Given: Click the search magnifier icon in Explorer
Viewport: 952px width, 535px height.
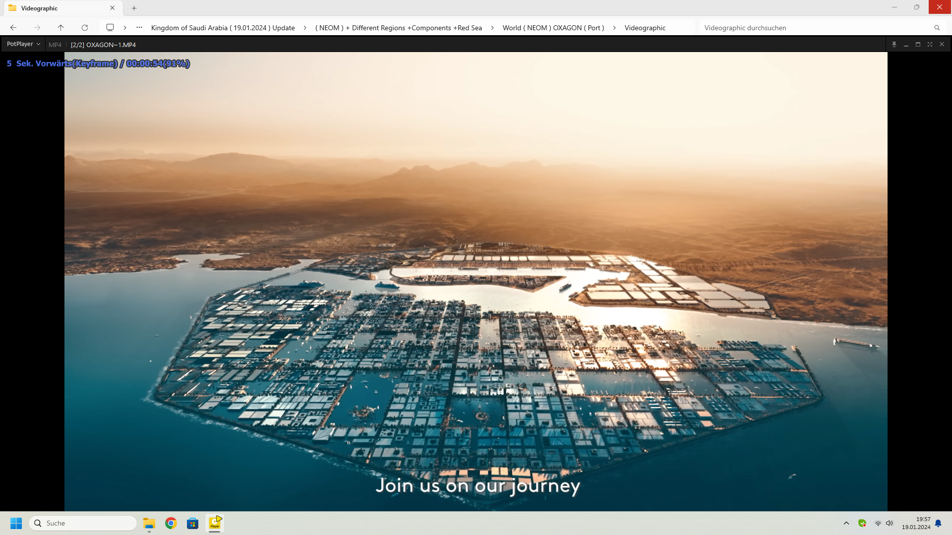Looking at the screenshot, I should click(937, 28).
